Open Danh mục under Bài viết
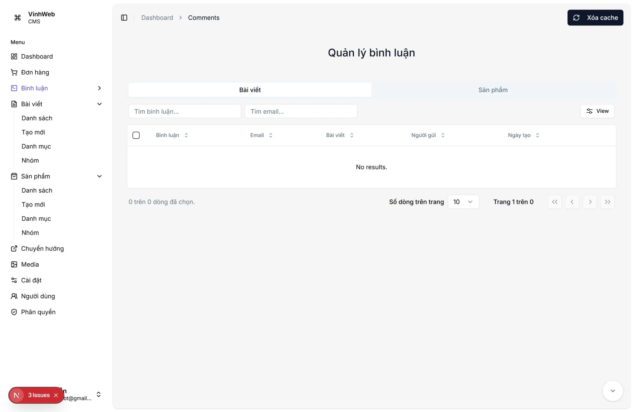 36,146
